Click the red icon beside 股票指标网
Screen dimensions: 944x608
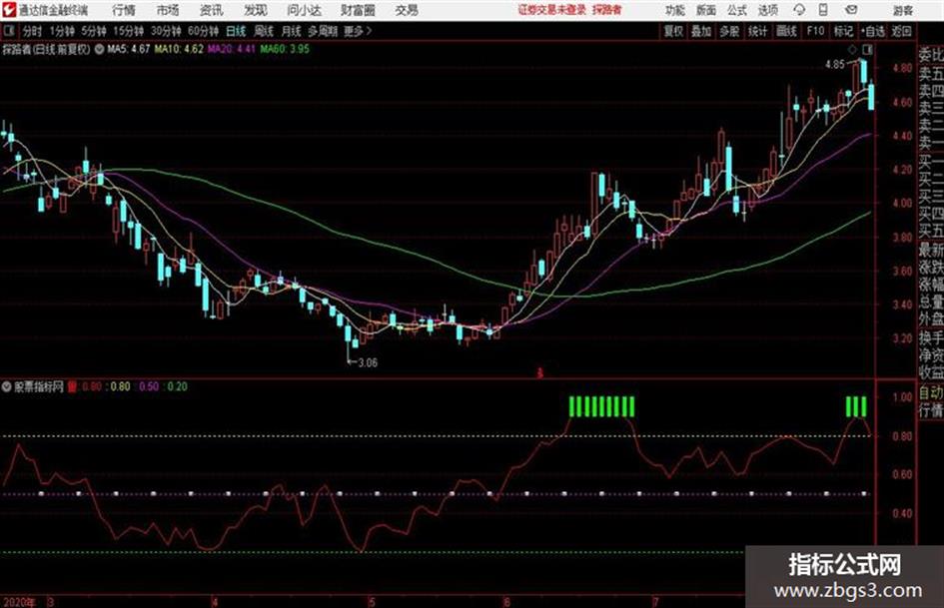pyautogui.click(x=72, y=386)
